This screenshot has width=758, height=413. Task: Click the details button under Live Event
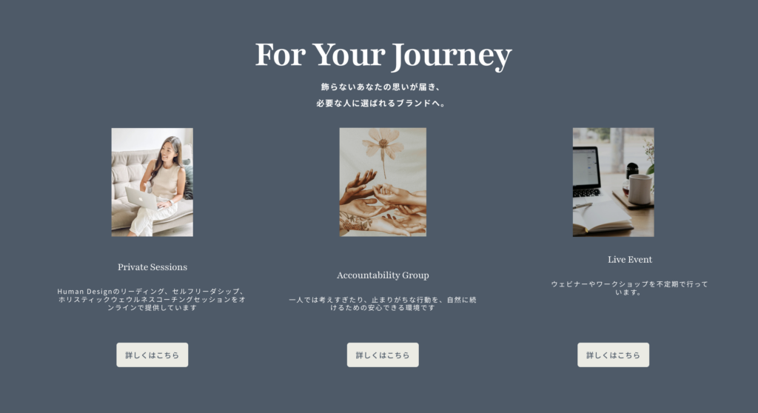click(x=613, y=355)
